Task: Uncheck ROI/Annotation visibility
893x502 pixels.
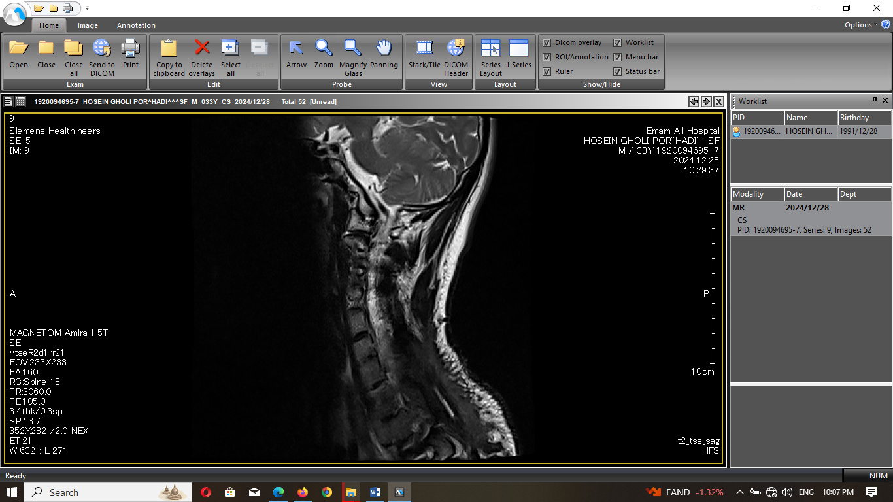Action: coord(547,57)
